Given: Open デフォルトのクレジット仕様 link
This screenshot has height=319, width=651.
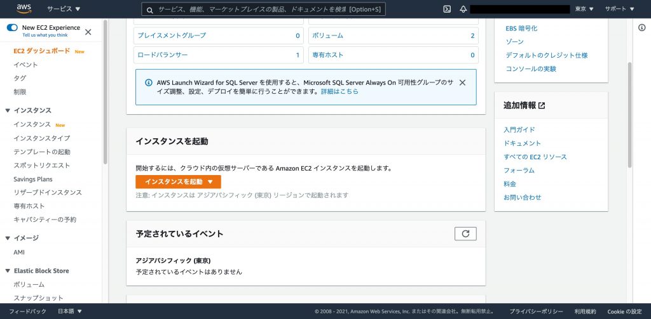Looking at the screenshot, I should pos(547,56).
